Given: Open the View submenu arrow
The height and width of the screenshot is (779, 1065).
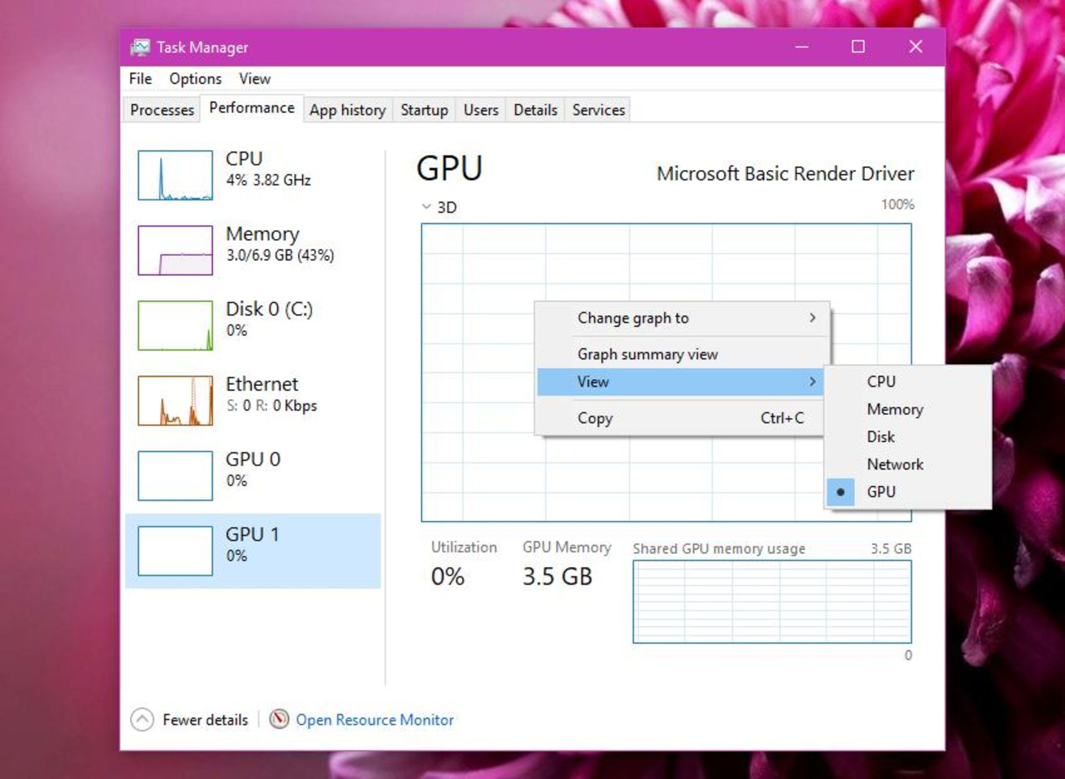Looking at the screenshot, I should click(x=812, y=381).
